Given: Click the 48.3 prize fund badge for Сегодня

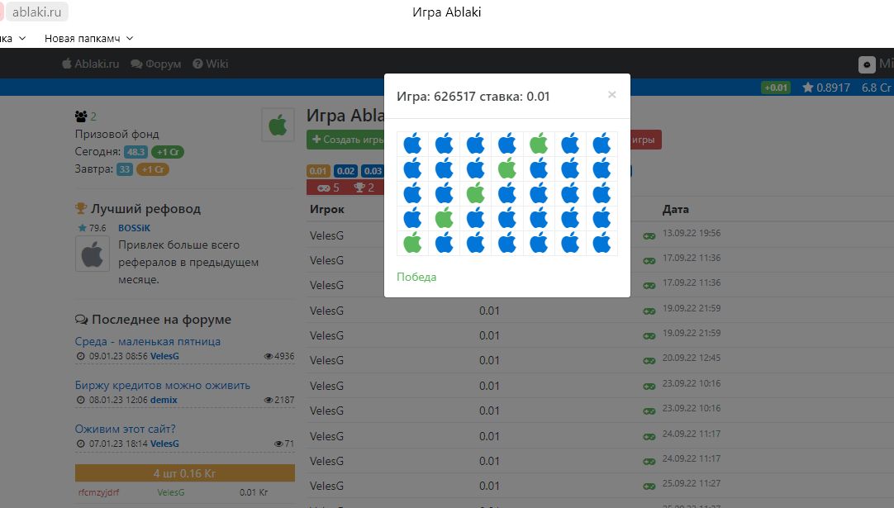Looking at the screenshot, I should tap(136, 152).
